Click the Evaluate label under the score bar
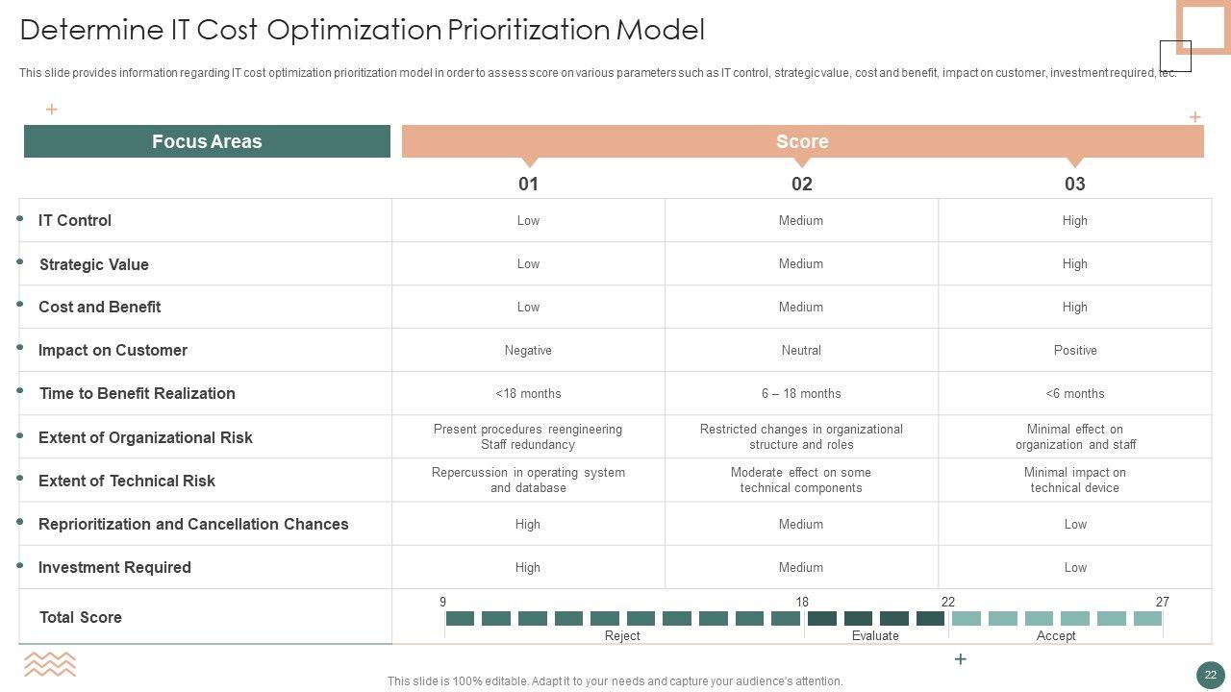This screenshot has height=692, width=1231. click(x=875, y=636)
